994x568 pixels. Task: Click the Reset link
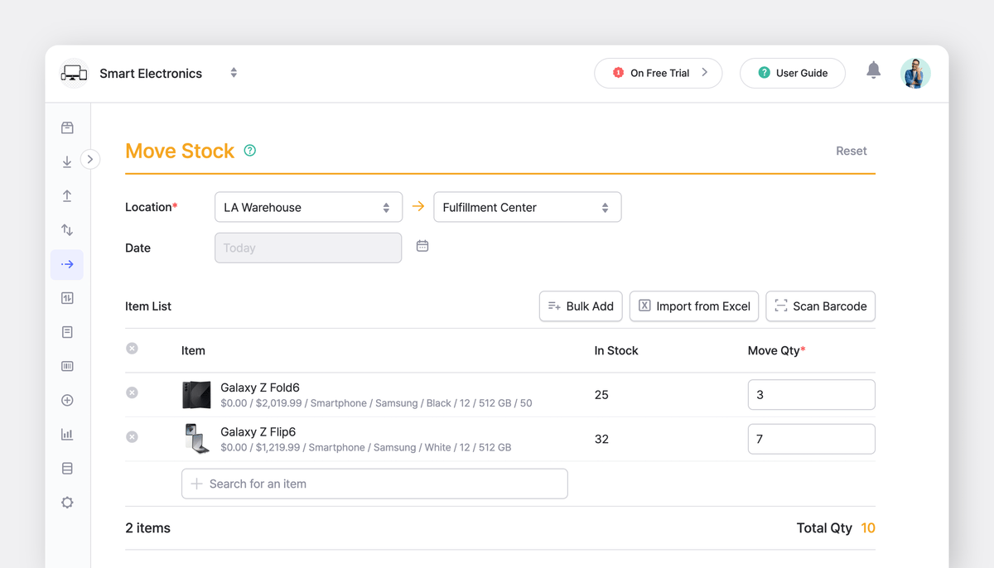pyautogui.click(x=851, y=151)
